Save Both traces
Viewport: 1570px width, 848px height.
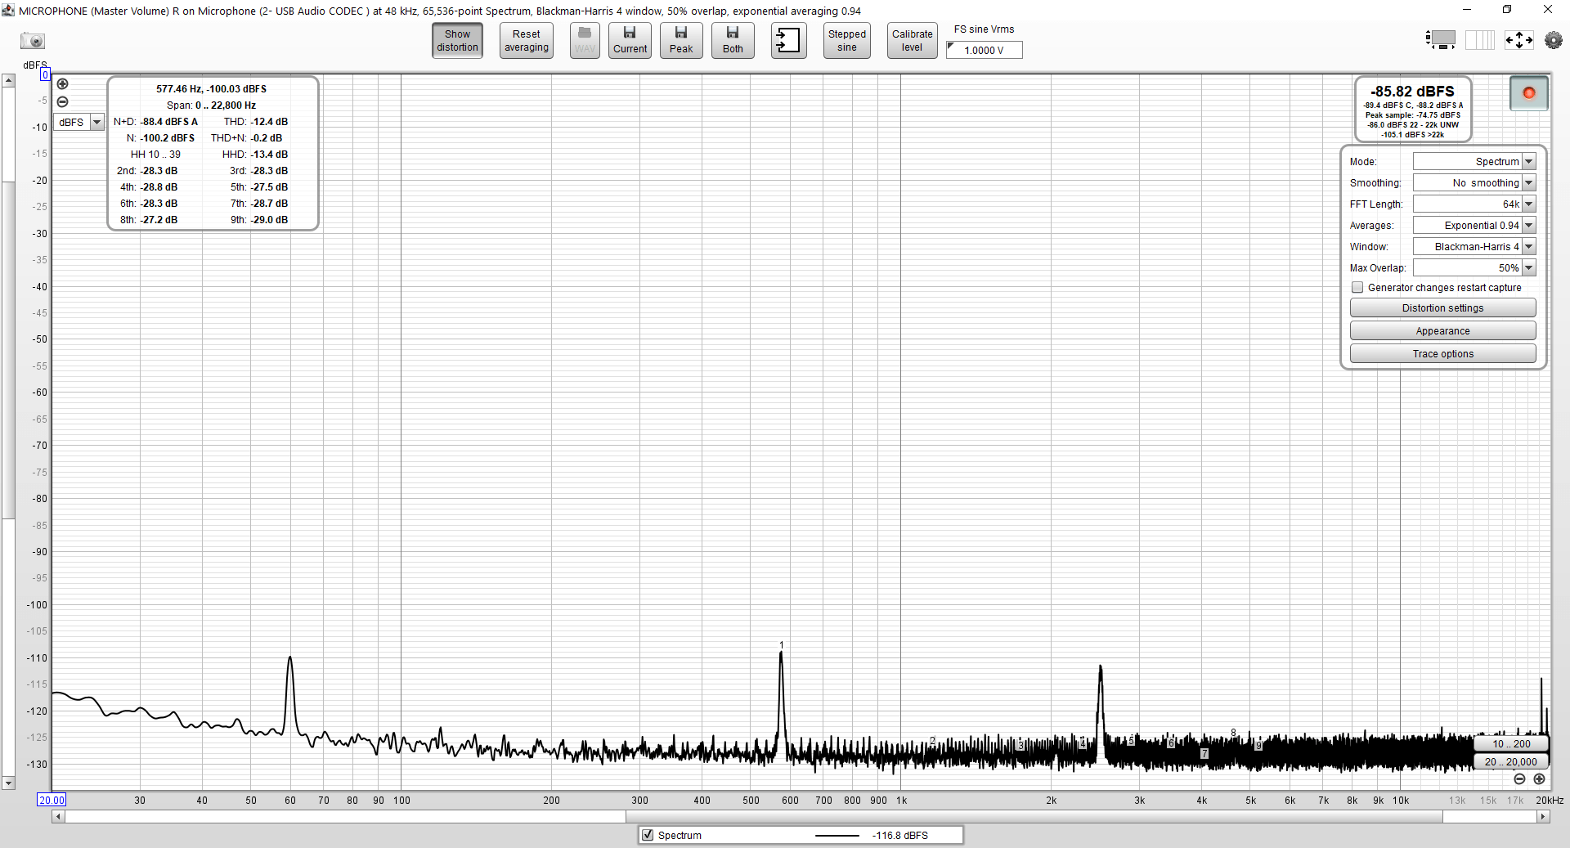pyautogui.click(x=733, y=40)
